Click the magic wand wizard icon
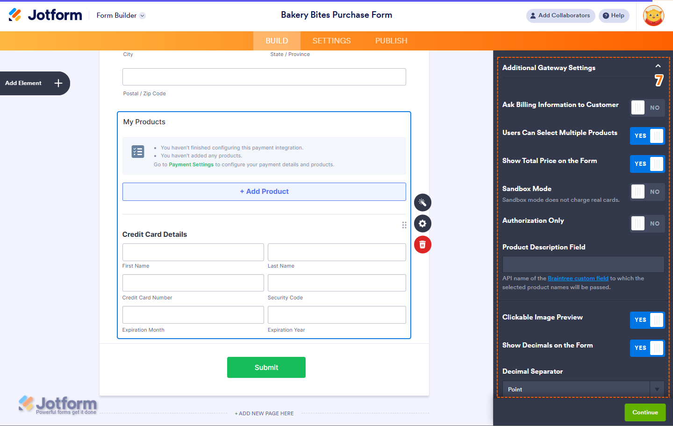Screen dimensions: 673x426 tap(422, 203)
